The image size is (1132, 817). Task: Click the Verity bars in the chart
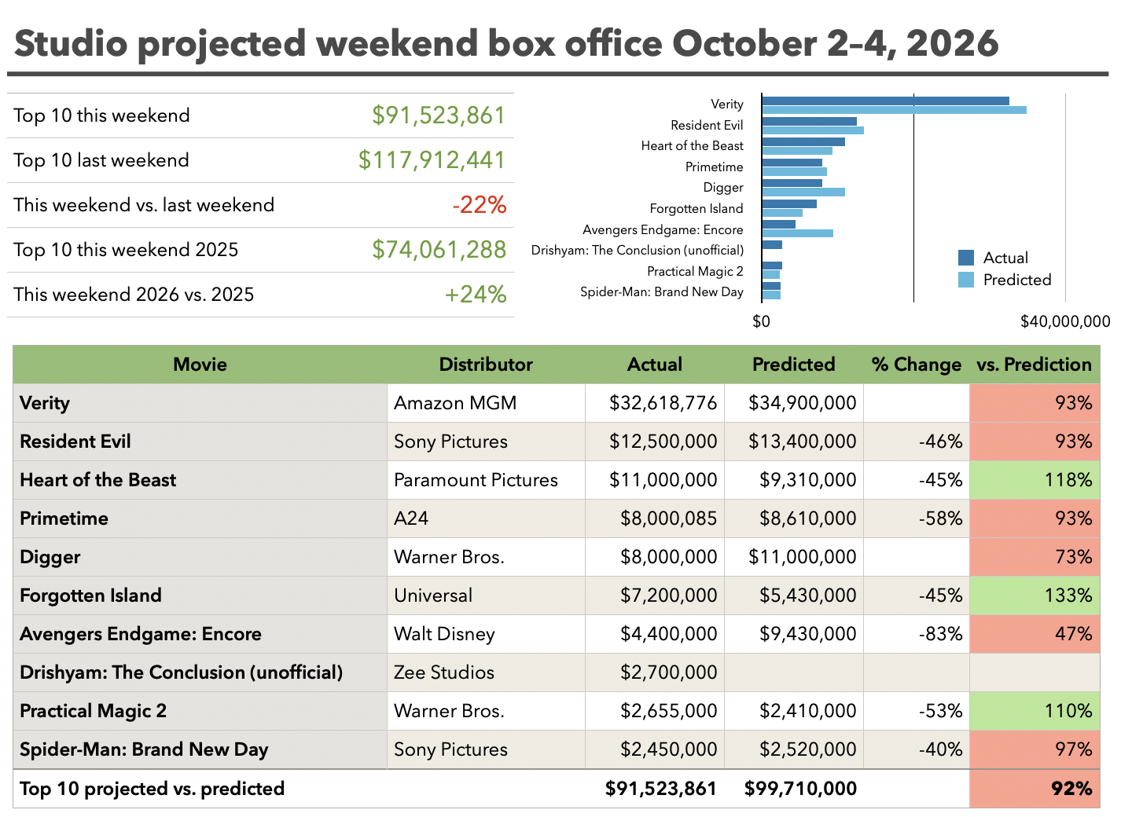tap(894, 105)
